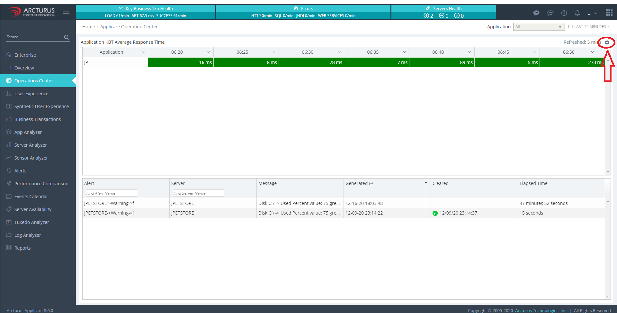Open Arcturus Technologies, Inc. footer link
The width and height of the screenshot is (617, 313).
point(541,310)
